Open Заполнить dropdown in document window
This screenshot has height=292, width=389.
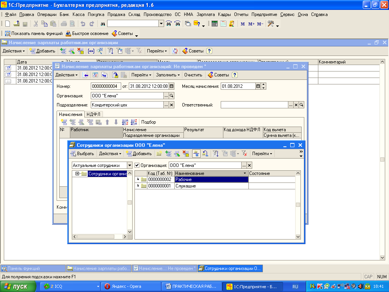pos(168,75)
